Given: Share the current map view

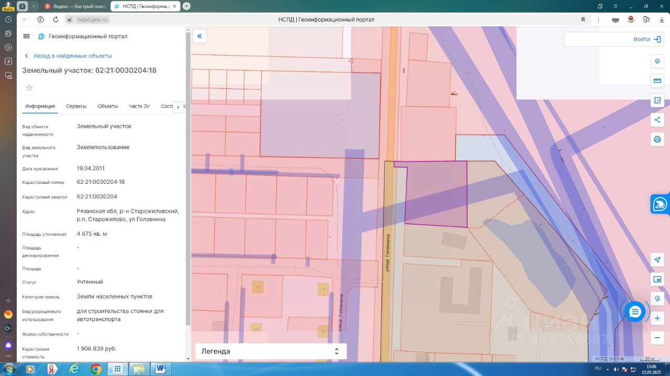Looking at the screenshot, I should 657,120.
